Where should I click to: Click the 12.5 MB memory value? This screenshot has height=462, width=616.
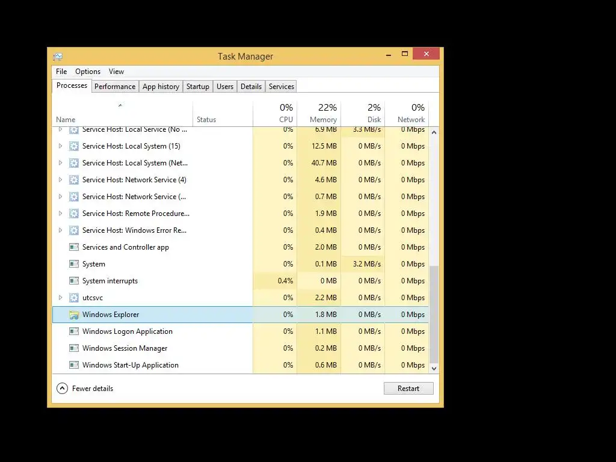tap(324, 146)
